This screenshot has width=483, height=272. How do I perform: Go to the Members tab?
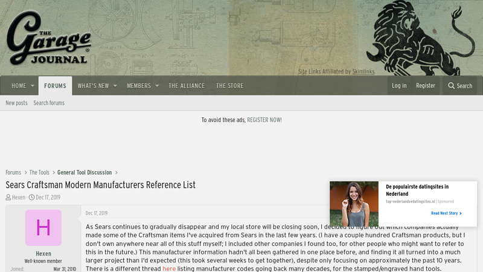[x=139, y=86]
